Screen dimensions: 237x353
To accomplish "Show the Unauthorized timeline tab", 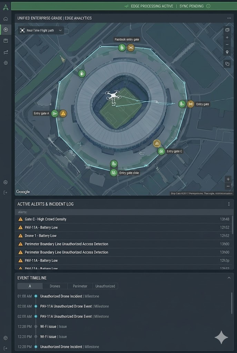I will [x=105, y=286].
